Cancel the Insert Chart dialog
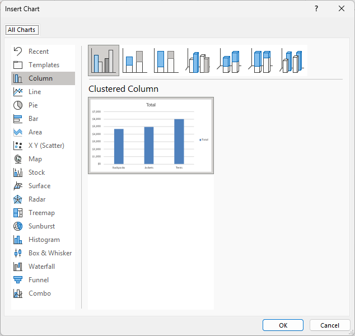This screenshot has height=336, width=355. tap(330, 325)
